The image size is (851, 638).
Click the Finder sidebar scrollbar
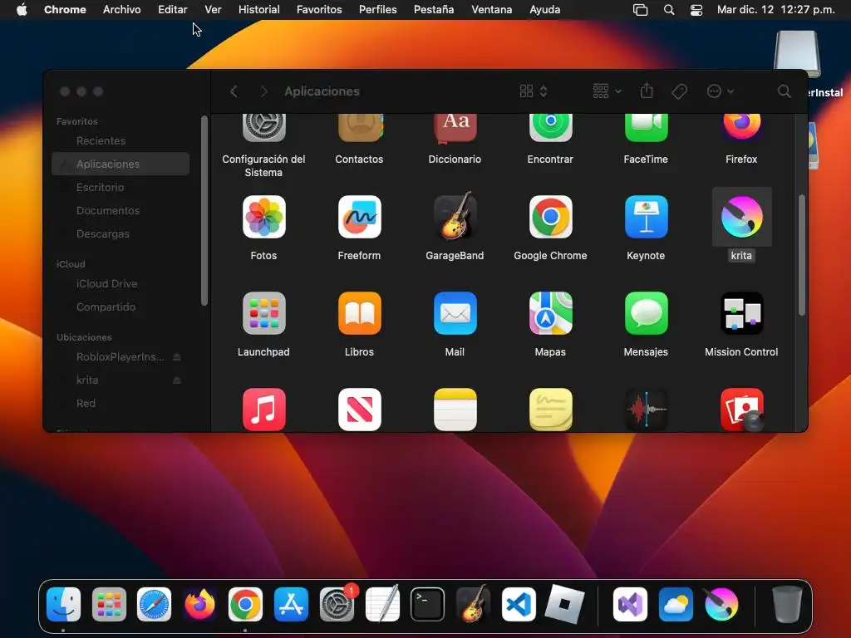[x=204, y=210]
